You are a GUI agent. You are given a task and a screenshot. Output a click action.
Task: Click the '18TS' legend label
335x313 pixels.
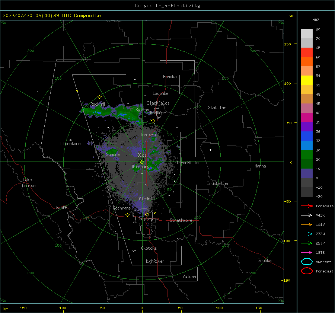pyautogui.click(x=320, y=253)
